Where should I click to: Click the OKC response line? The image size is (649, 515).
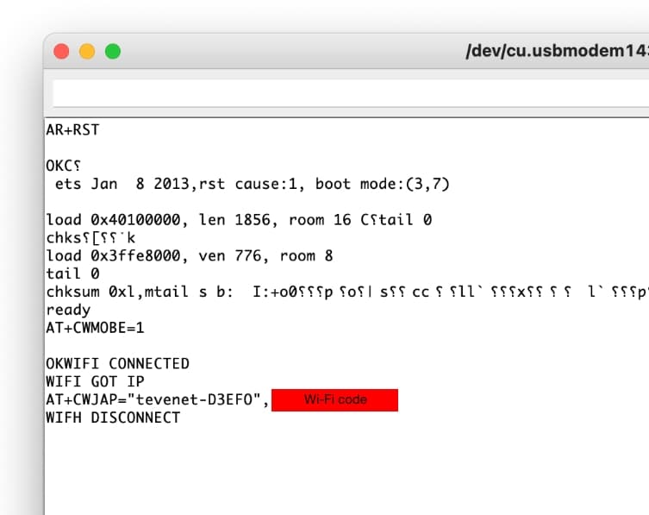[x=63, y=166]
